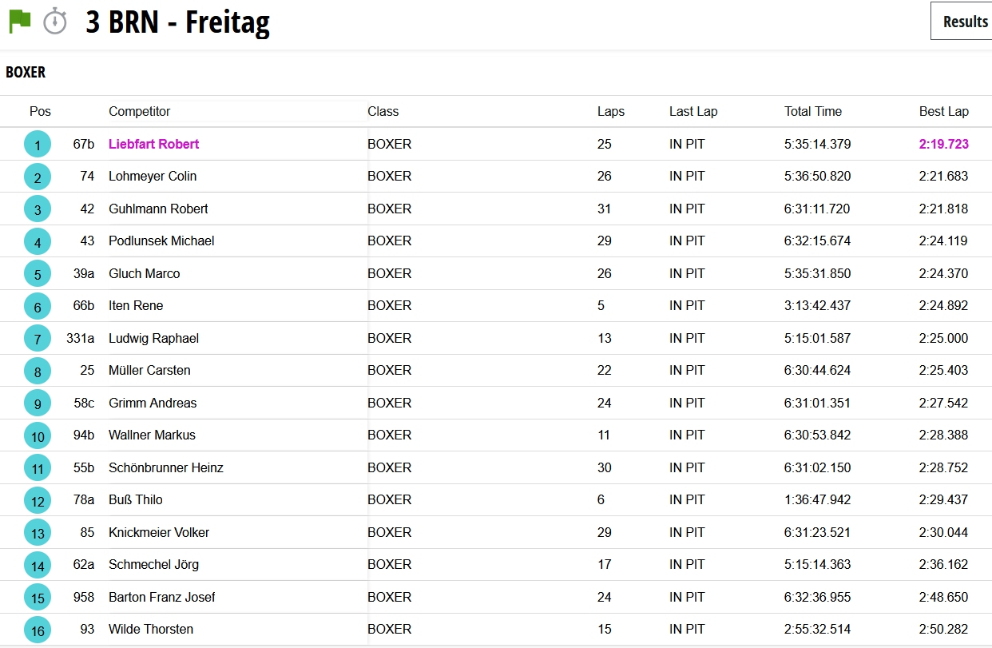The height and width of the screenshot is (648, 992).
Task: Sort by Competitor column header
Action: point(140,112)
